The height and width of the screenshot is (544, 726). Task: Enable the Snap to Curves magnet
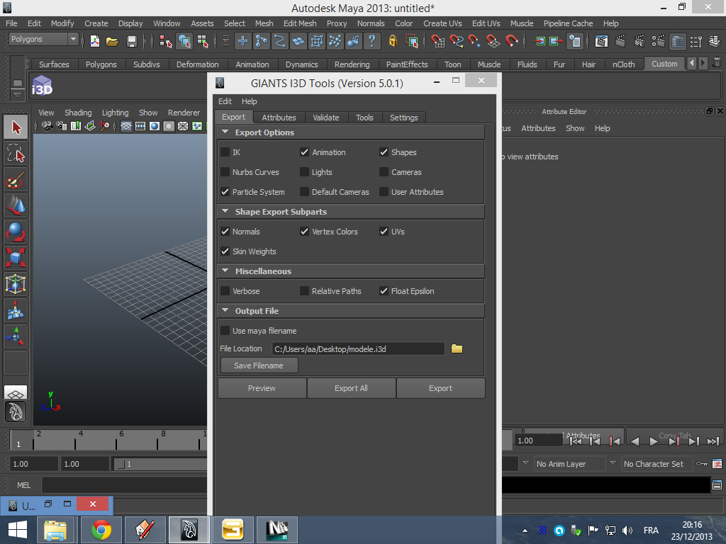click(x=456, y=41)
